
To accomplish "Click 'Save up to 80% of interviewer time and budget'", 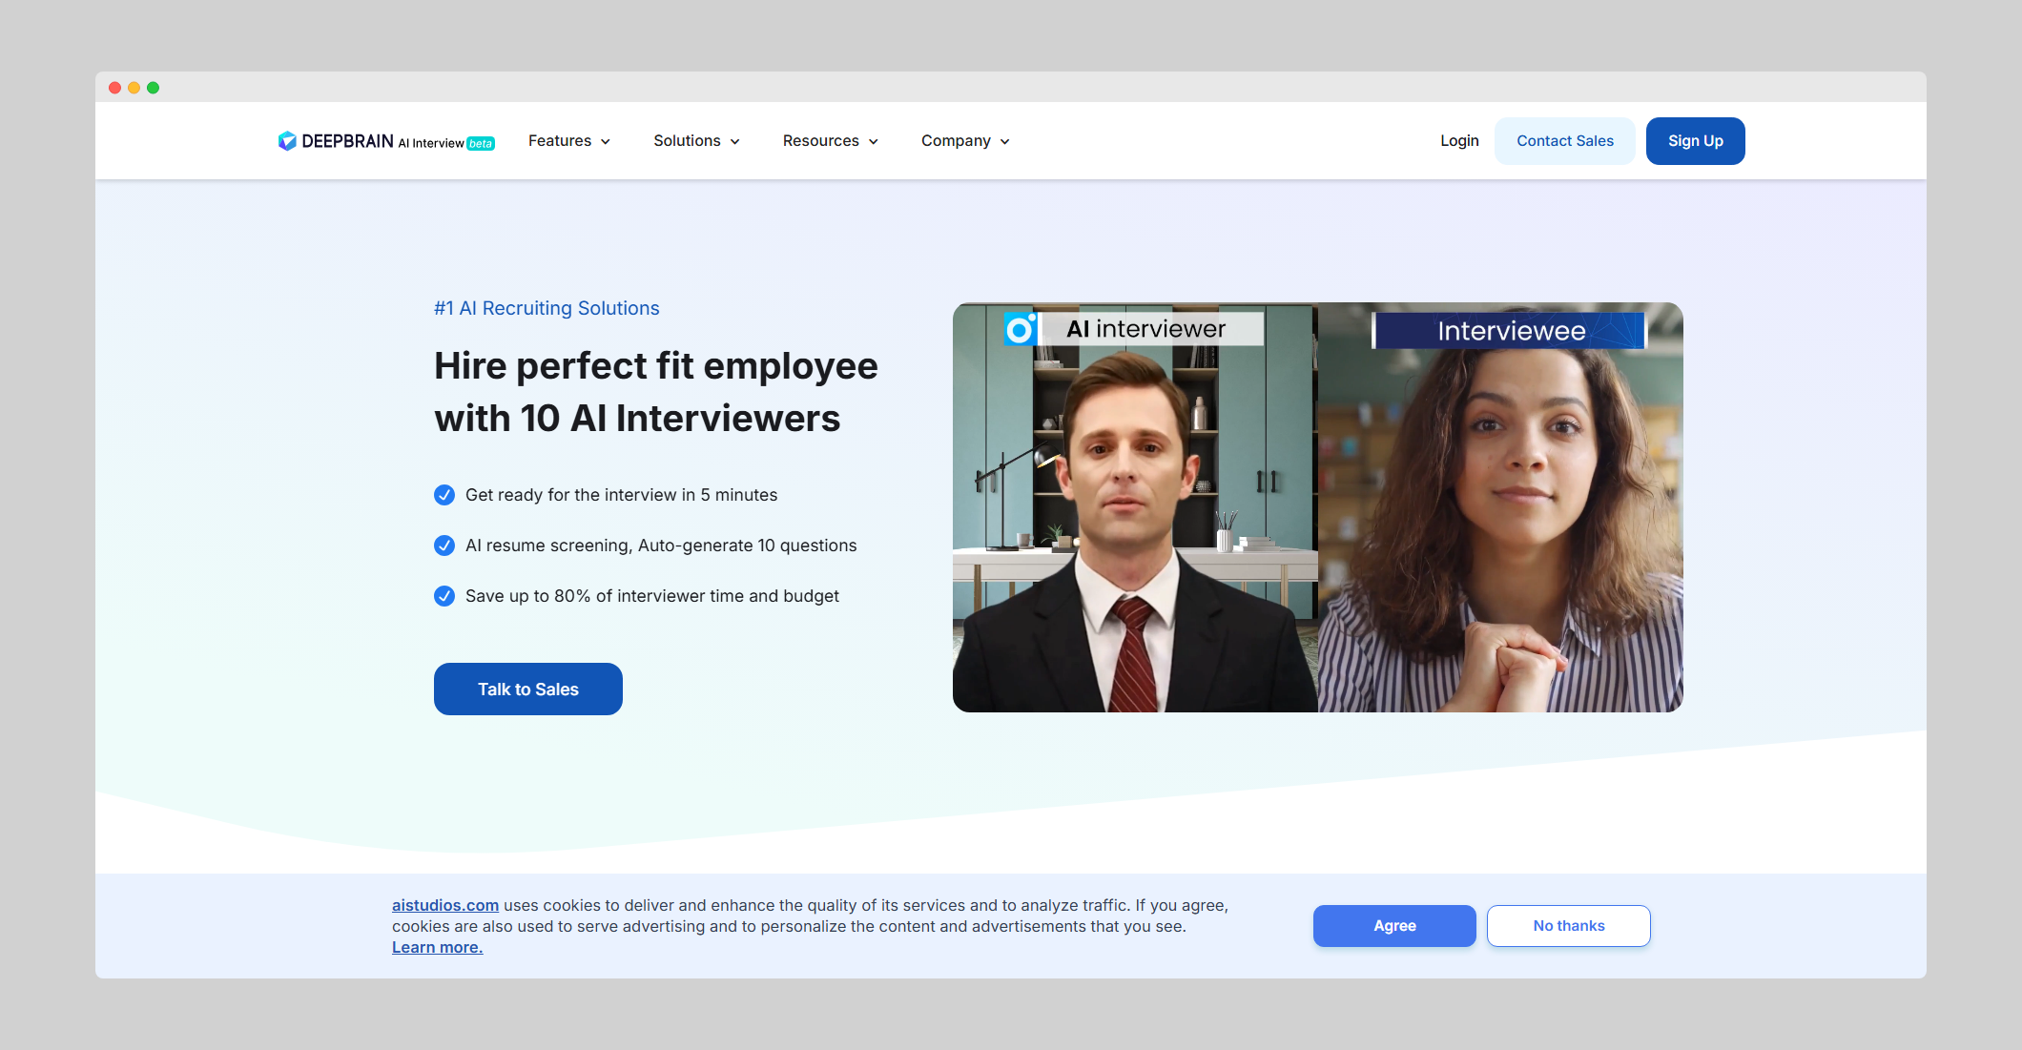I will 652,596.
